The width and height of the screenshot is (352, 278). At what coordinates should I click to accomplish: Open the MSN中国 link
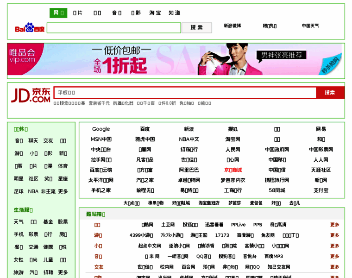coord(101,139)
